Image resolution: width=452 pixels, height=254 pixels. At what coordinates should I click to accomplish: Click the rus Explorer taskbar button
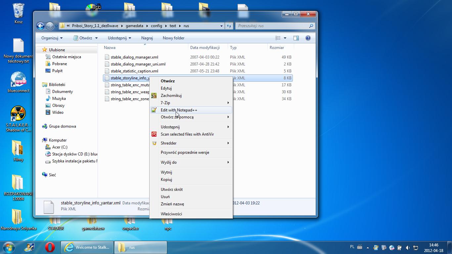click(x=140, y=247)
